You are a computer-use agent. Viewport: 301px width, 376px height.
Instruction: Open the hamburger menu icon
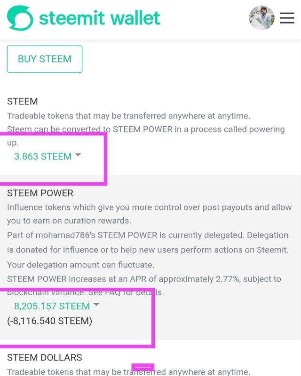pyautogui.click(x=287, y=18)
